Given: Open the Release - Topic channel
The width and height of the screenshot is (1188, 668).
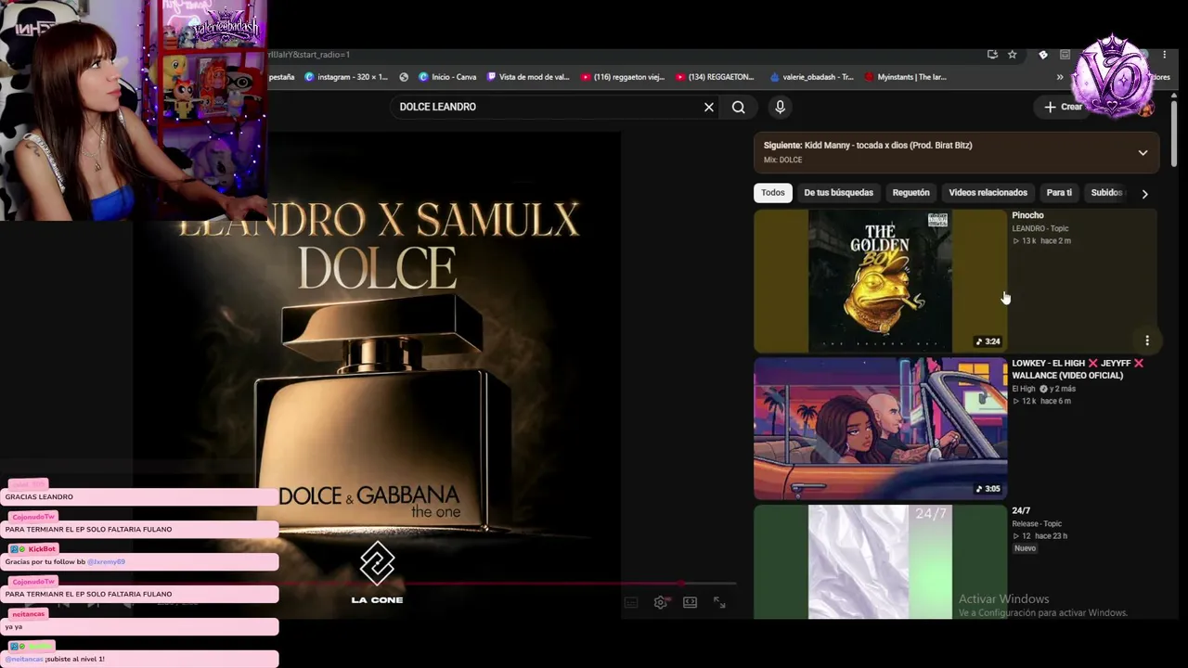Looking at the screenshot, I should (x=1037, y=523).
